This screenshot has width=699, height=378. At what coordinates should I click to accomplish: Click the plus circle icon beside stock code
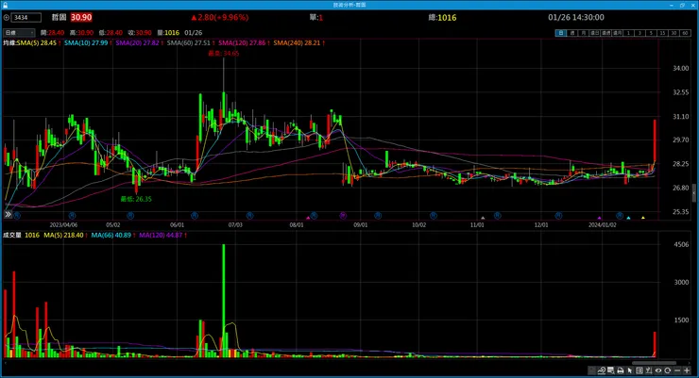point(7,17)
